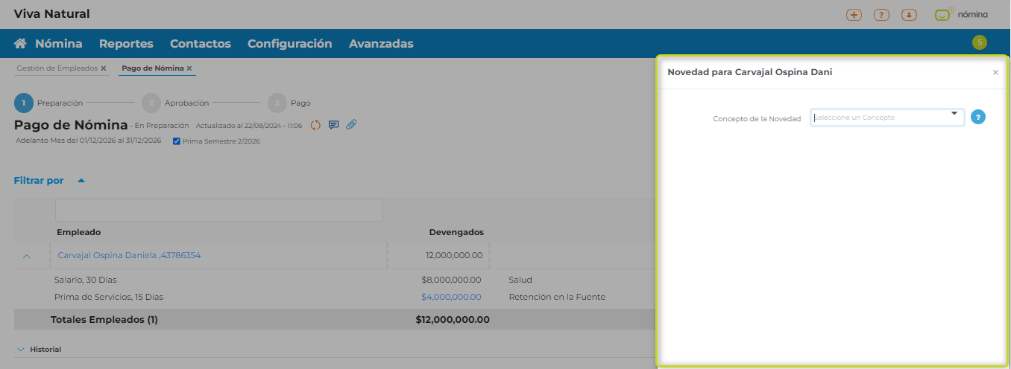Click the orange refresh icon beside update date
Screen dimensions: 1011x369
(x=315, y=125)
